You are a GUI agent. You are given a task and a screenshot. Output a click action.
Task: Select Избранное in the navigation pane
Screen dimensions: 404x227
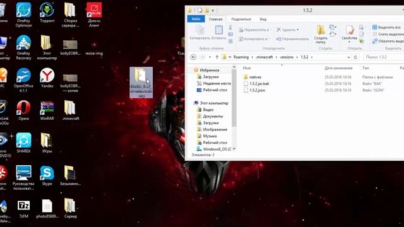(206, 70)
